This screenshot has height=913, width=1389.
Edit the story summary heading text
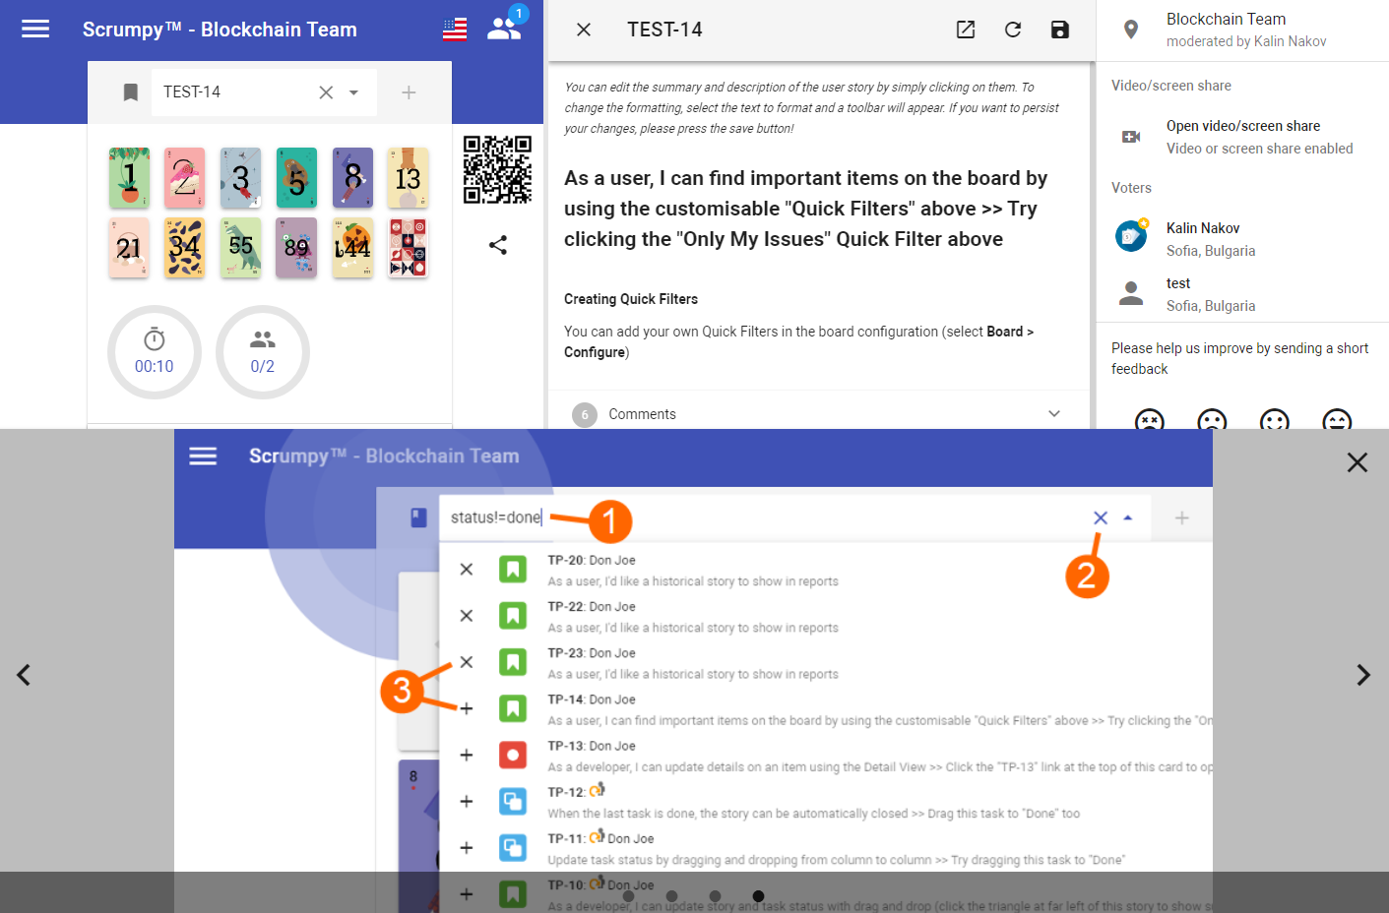807,209
